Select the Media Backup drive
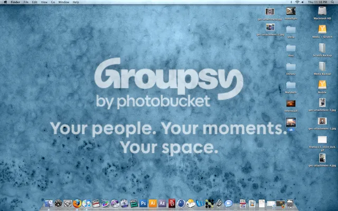Image resolution: width=338 pixels, height=211 pixels. point(322,66)
